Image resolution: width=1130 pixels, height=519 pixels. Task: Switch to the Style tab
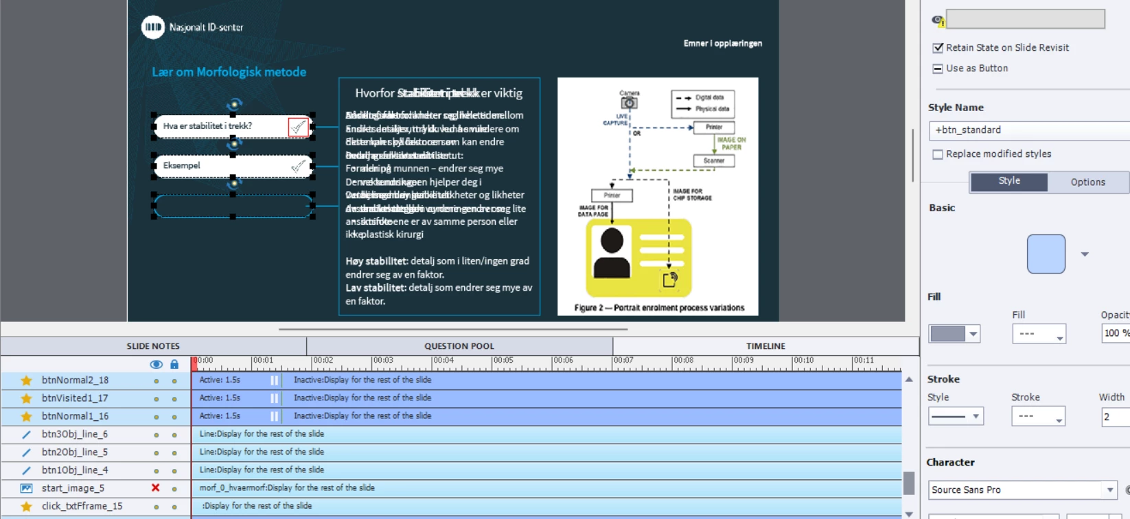pyautogui.click(x=1008, y=181)
